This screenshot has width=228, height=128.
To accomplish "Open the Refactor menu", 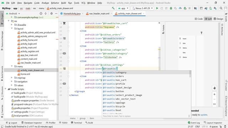I will click(55, 3).
